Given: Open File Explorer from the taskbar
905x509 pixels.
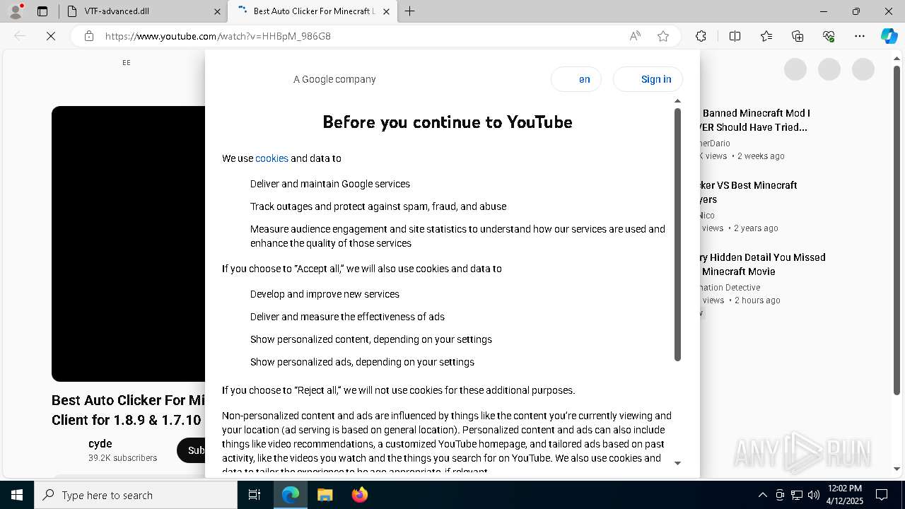Looking at the screenshot, I should (325, 495).
